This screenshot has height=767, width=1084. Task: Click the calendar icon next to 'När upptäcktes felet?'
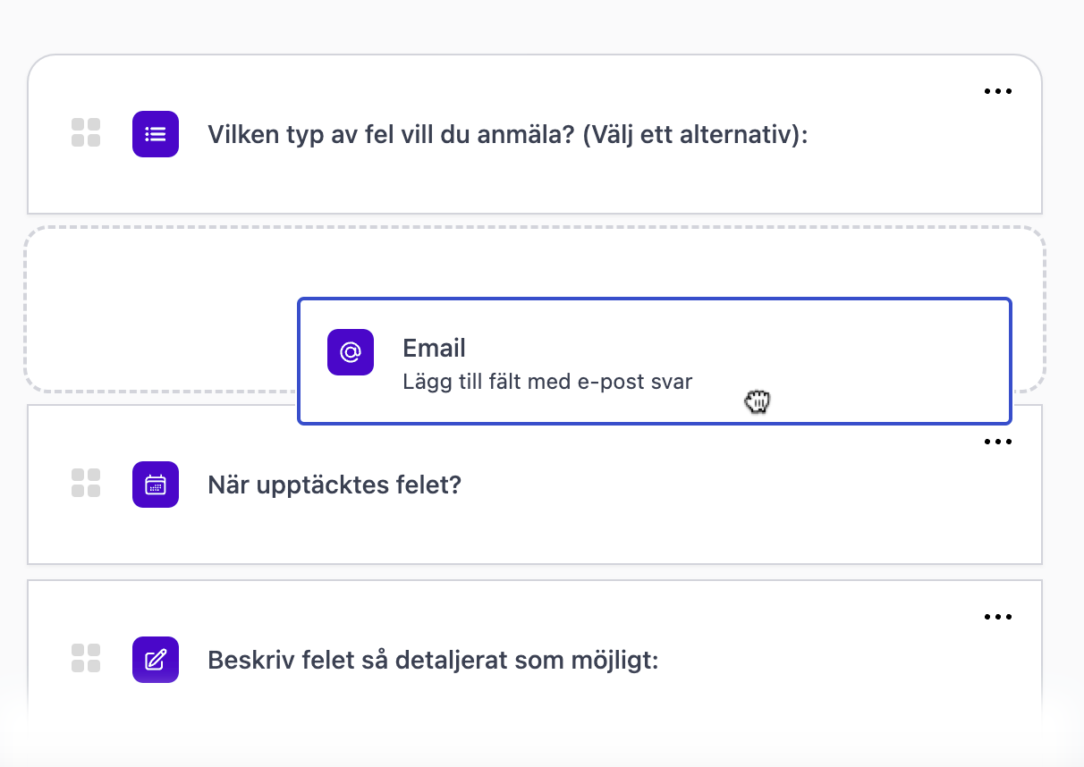(156, 485)
